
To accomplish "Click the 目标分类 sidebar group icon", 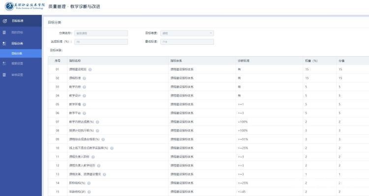I will click(4, 43).
